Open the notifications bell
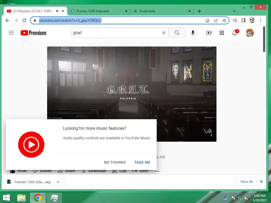The height and width of the screenshot is (203, 271). click(234, 33)
